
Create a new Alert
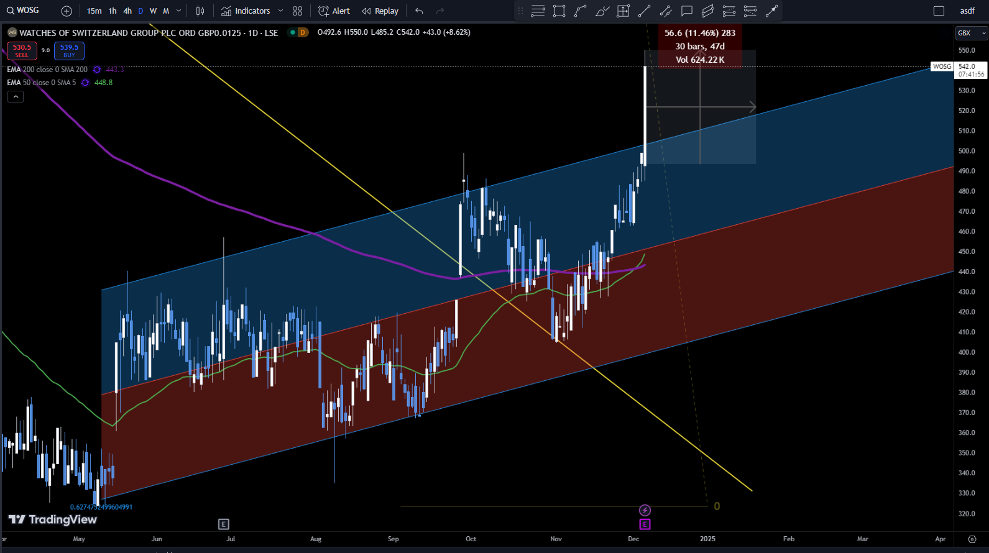(x=334, y=11)
